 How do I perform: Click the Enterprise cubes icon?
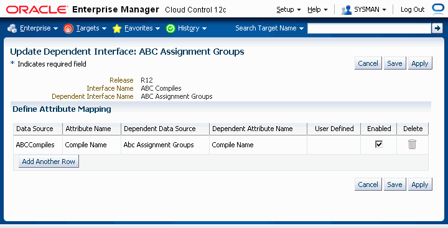coord(12,29)
